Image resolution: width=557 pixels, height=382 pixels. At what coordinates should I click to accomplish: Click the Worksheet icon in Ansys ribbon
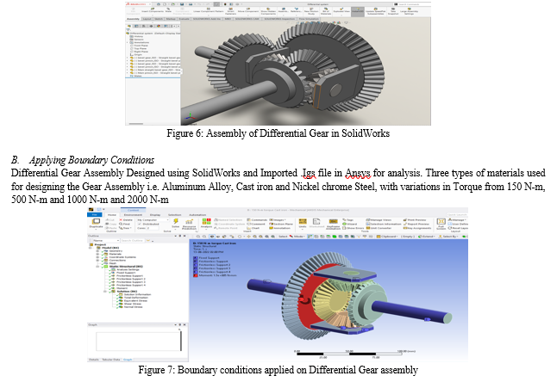click(316, 223)
